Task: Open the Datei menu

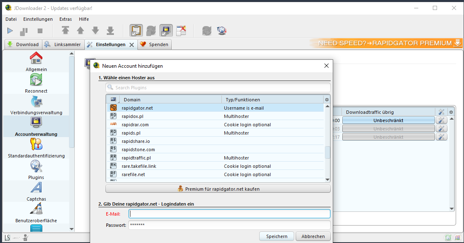Action: [x=11, y=19]
